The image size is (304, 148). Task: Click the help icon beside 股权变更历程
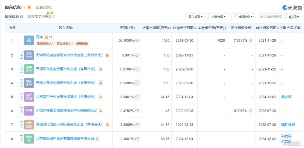pos(53,17)
